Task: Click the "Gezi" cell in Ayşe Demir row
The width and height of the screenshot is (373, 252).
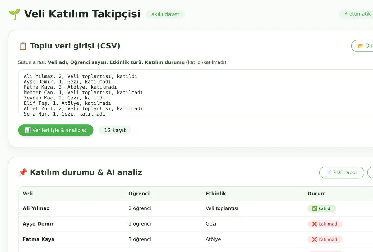Action: click(211, 224)
